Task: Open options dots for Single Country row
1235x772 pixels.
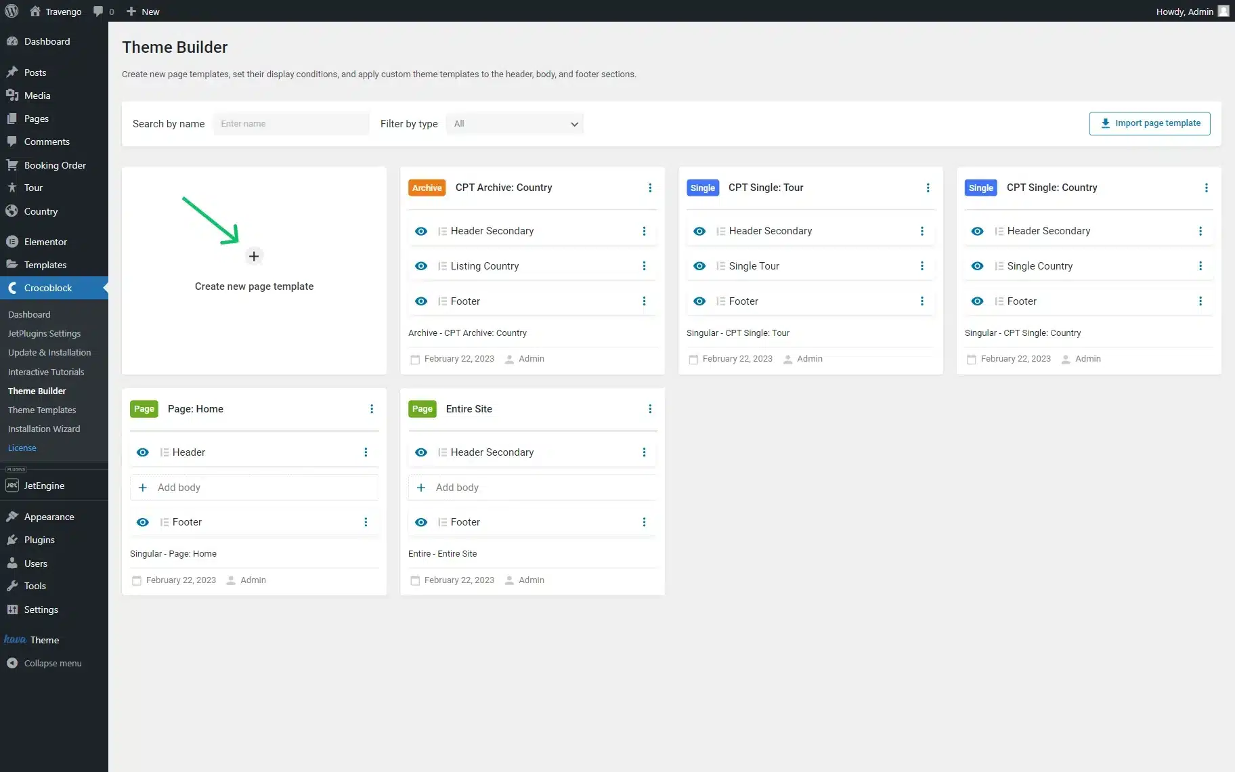Action: tap(1200, 266)
